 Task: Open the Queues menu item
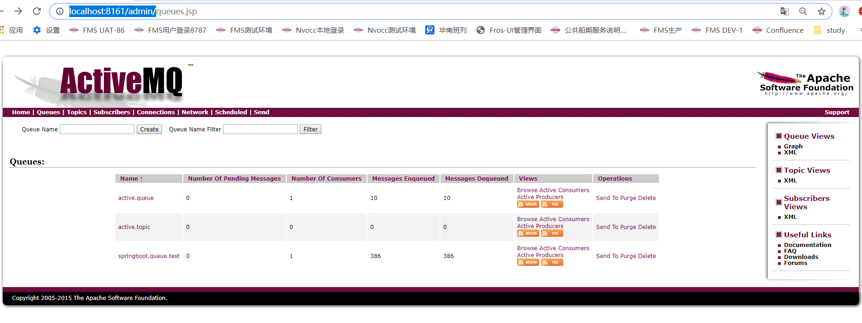coord(48,112)
